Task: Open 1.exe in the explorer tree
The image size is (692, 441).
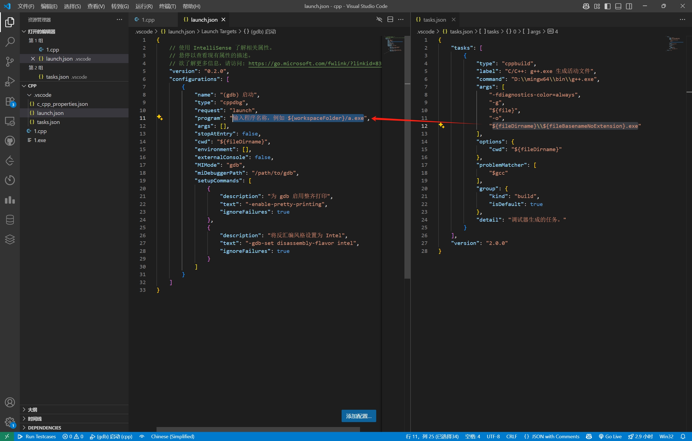Action: (40, 140)
